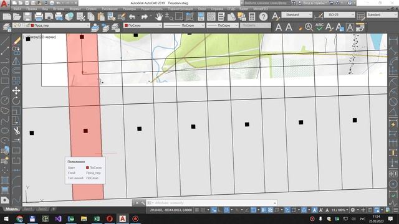Open Excel from the taskbar

tap(97, 218)
